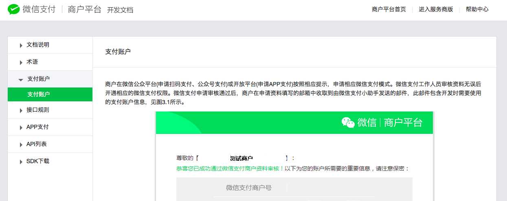The image size is (507, 201).
Task: Open 帮助中心 in top navigation
Action: tap(477, 9)
